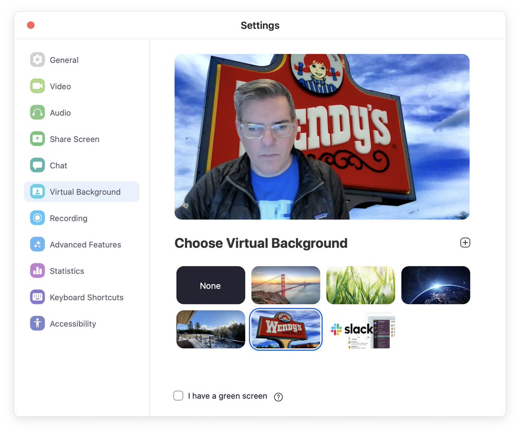Add a new virtual background image
520x433 pixels.
coord(465,243)
